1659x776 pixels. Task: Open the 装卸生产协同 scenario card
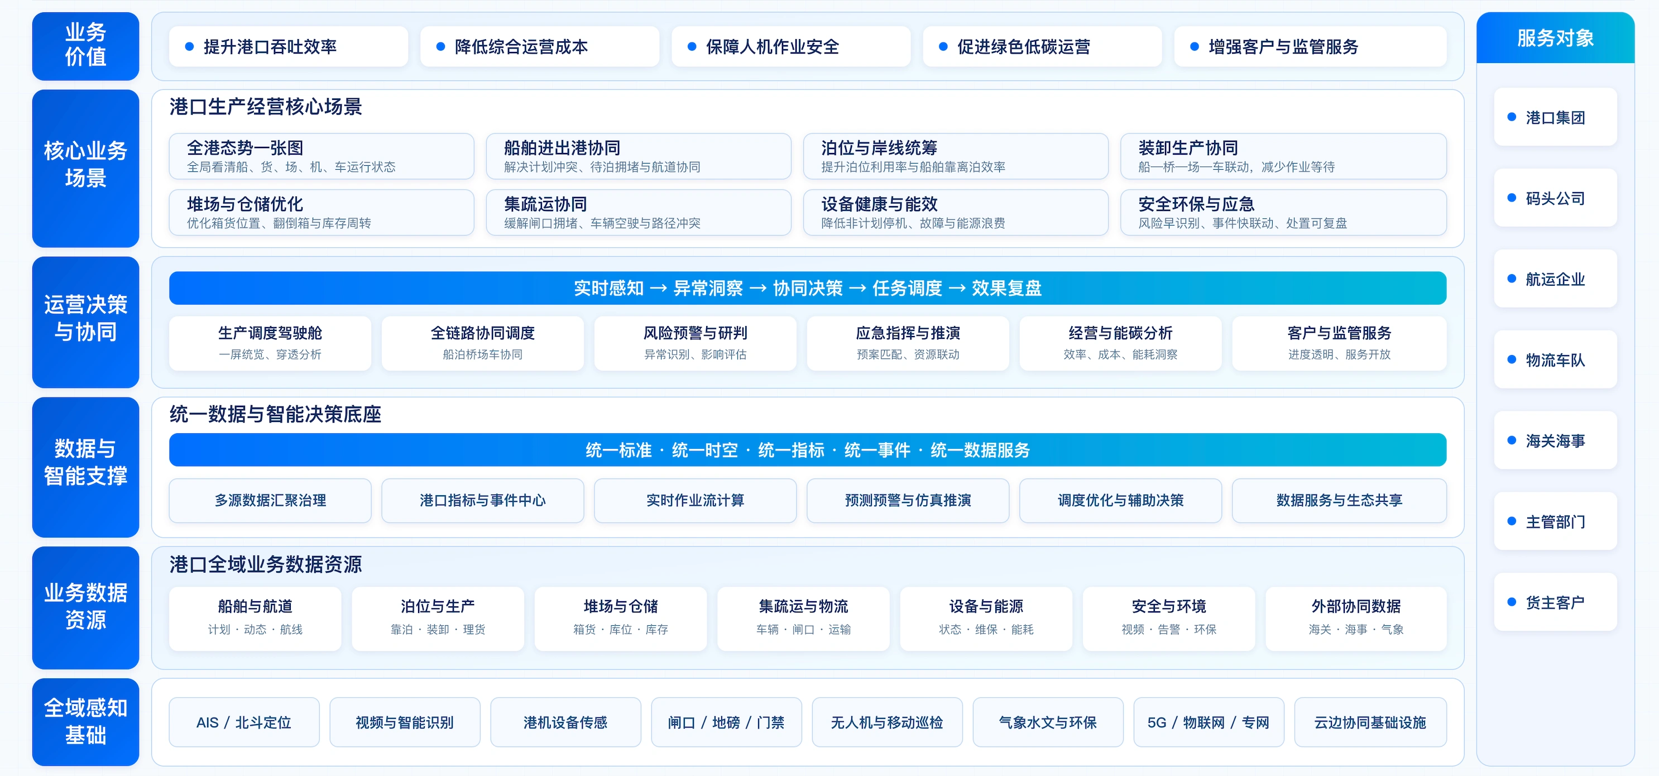pyautogui.click(x=1283, y=156)
